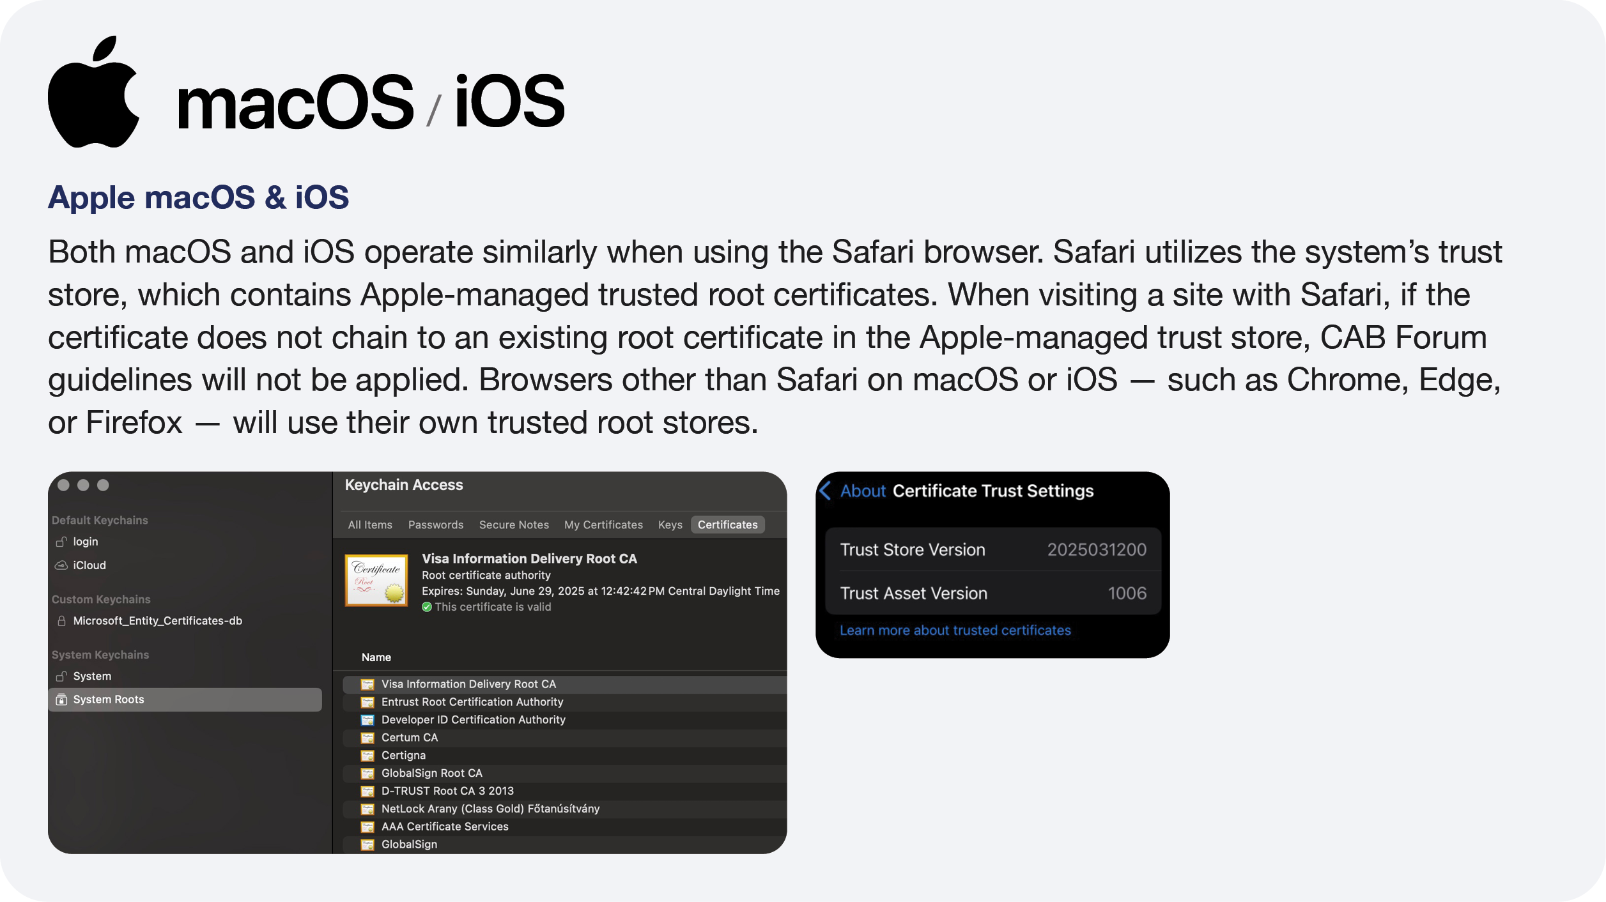
Task: Select the AAA Certificate Services row
Action: [564, 827]
